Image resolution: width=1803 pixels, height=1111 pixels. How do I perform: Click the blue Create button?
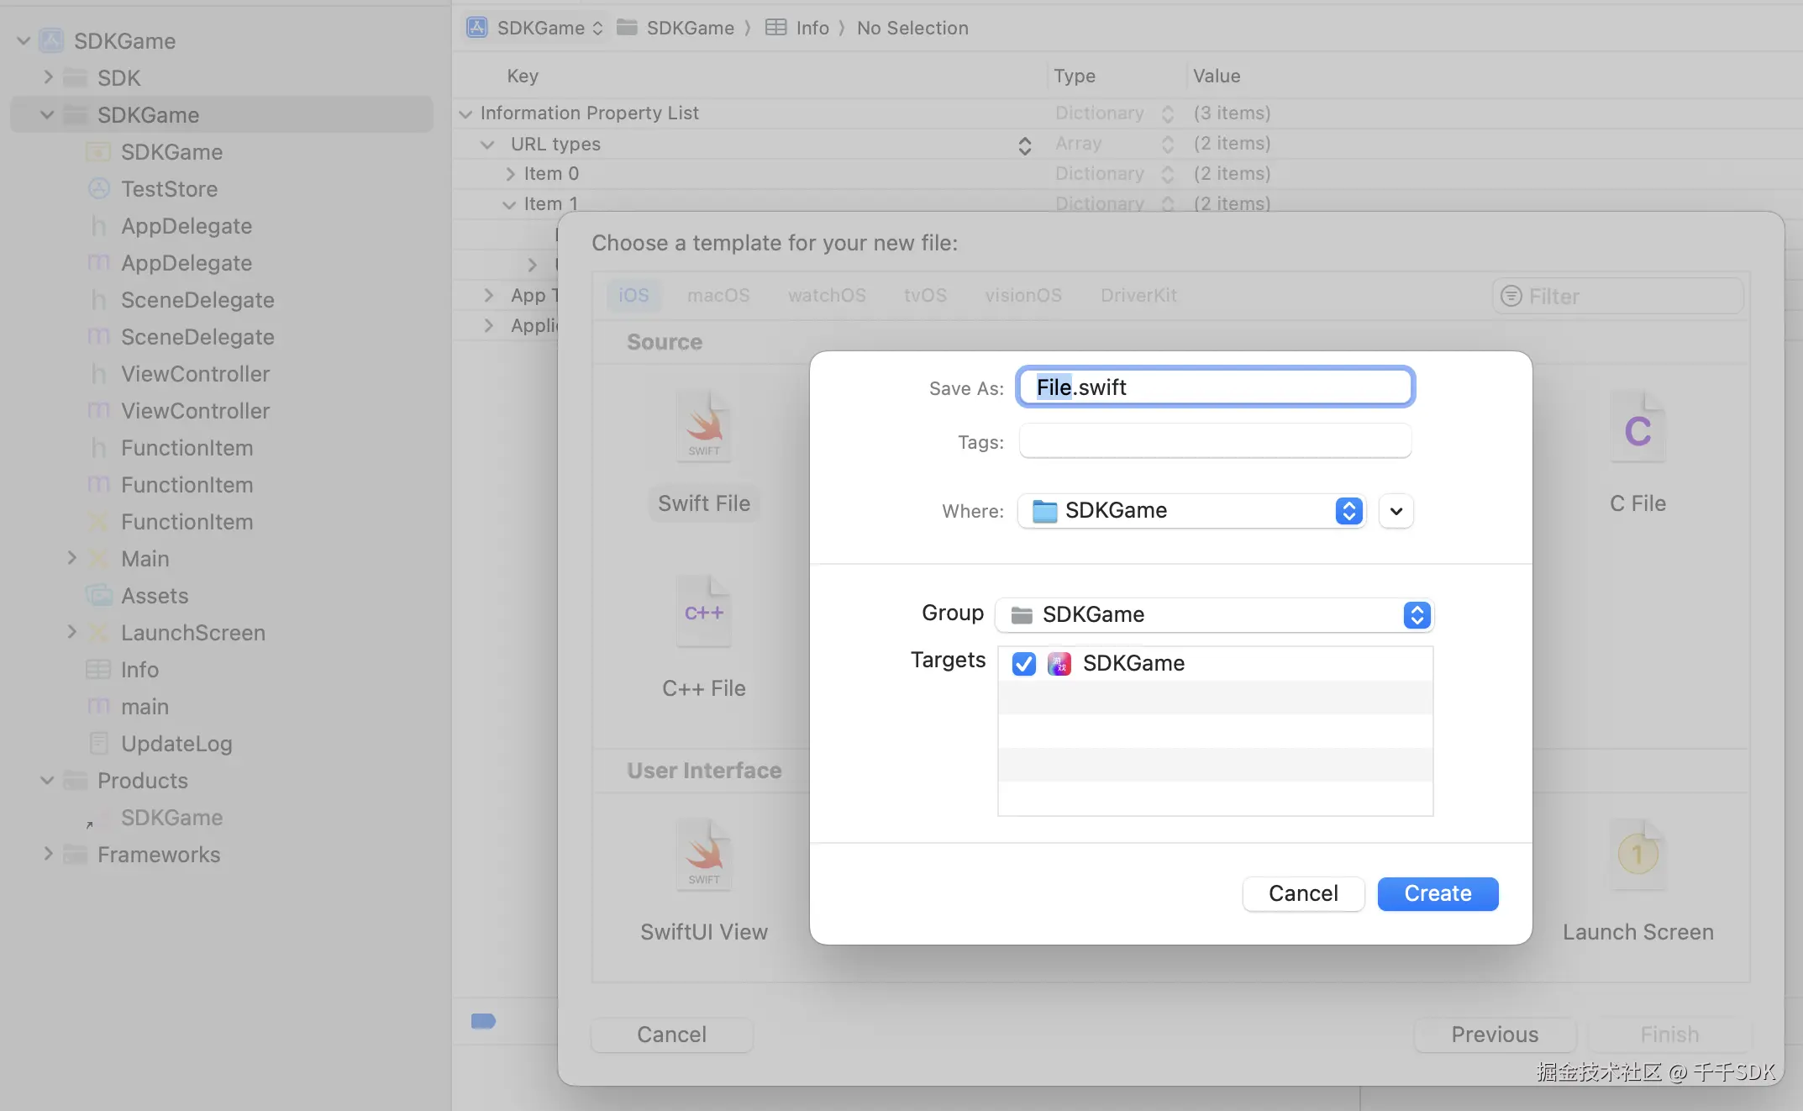[1438, 893]
